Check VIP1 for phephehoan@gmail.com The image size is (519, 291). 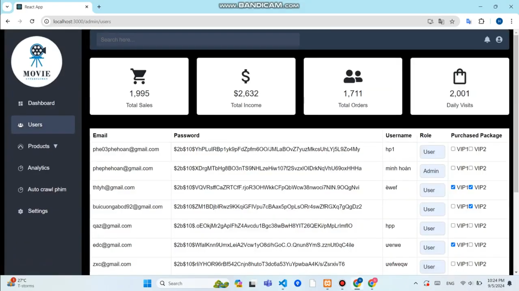[x=453, y=168]
